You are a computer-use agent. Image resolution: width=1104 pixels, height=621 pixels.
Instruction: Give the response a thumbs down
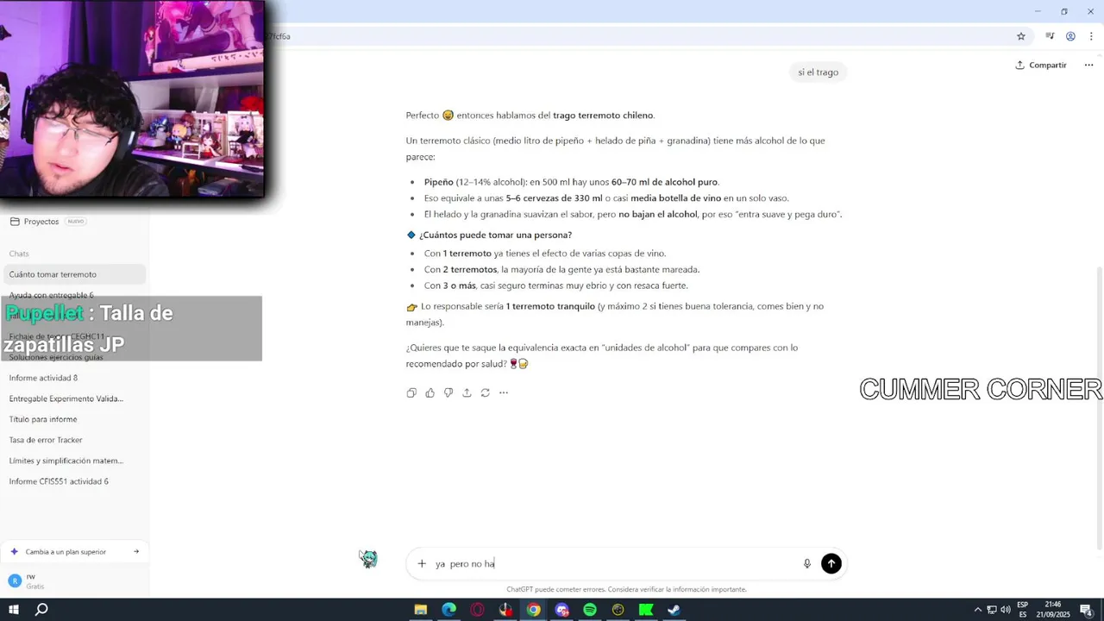coord(448,392)
